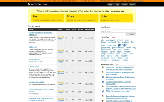Viewport: 164px width, 102px height.
Task: Open the Non-native Retweet MOD script link
Action: coord(36,82)
